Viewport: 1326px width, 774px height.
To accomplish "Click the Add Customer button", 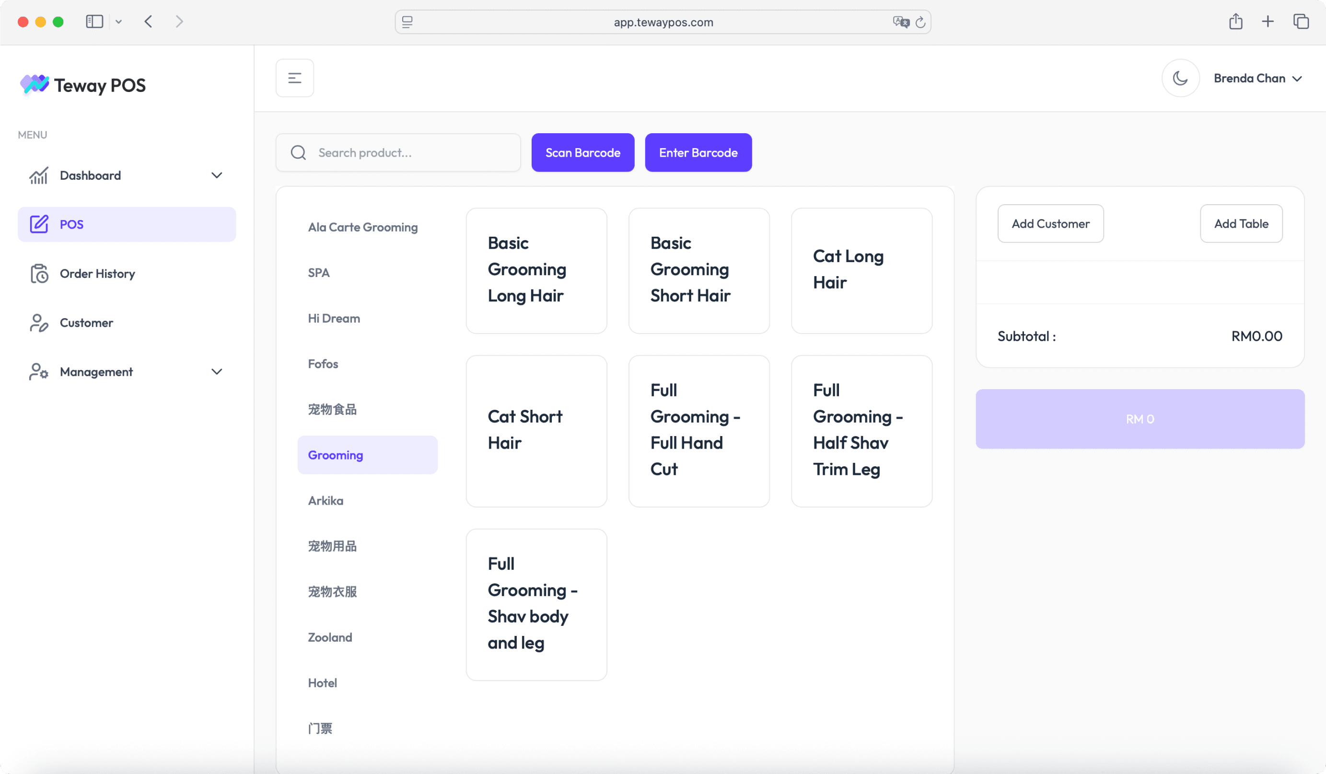I will (1050, 224).
